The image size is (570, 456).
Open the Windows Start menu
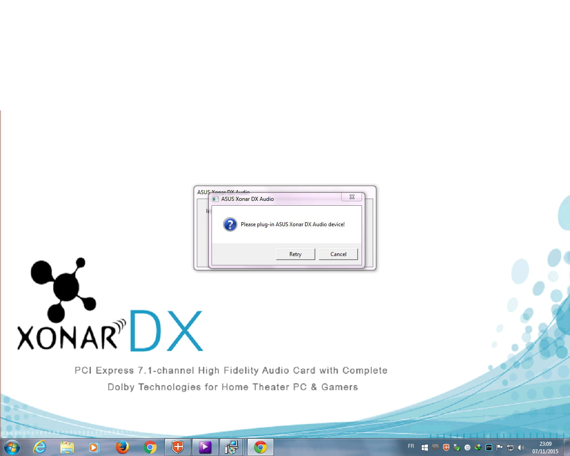coord(12,447)
